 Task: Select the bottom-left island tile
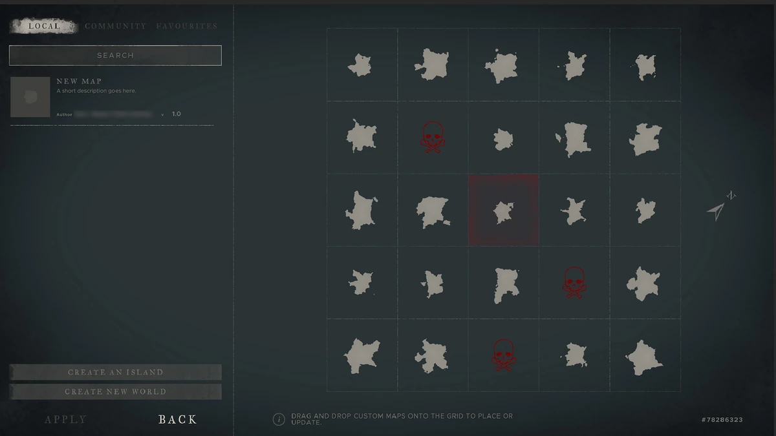coord(362,355)
